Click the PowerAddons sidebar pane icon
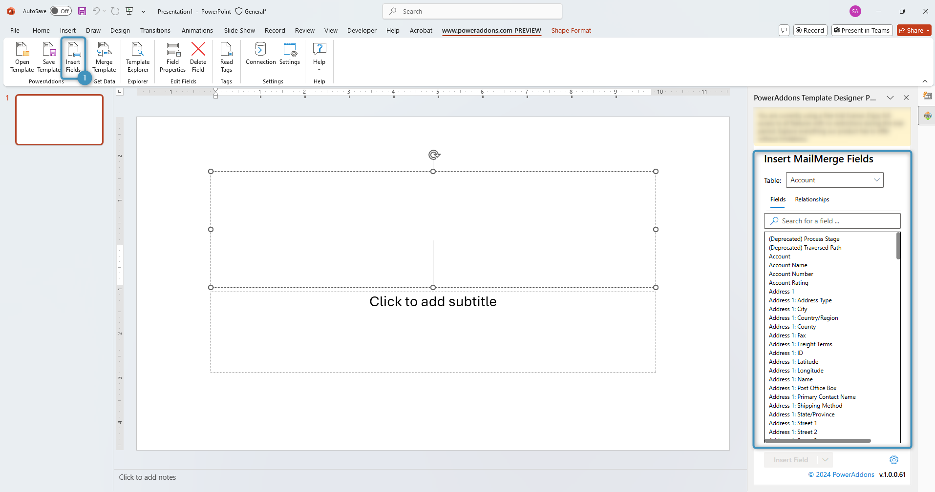935x492 pixels. pos(927,116)
